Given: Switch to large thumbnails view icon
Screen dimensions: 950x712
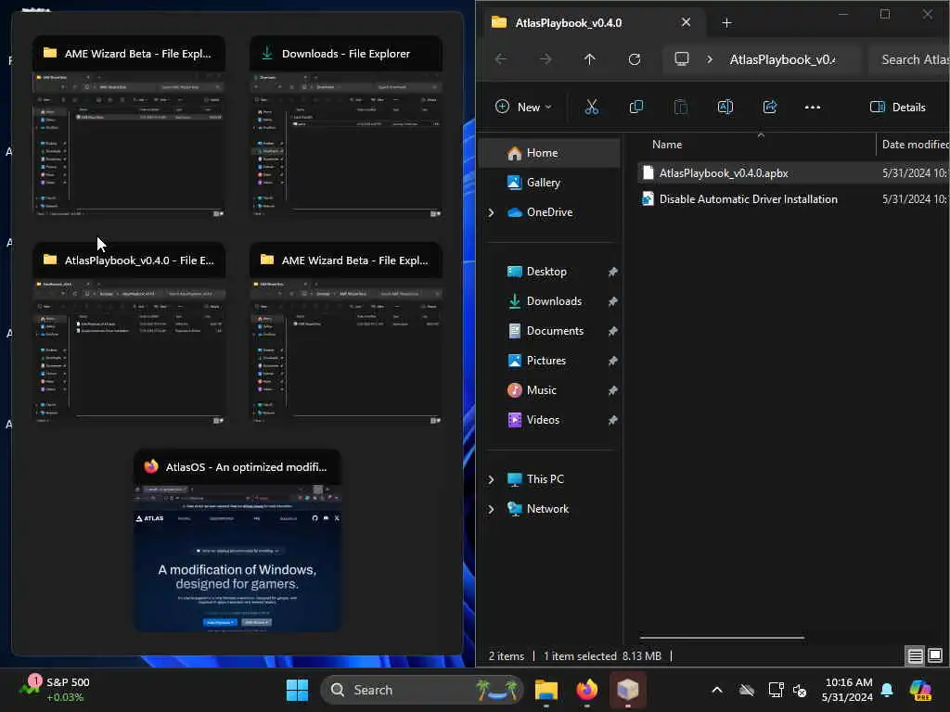Looking at the screenshot, I should tap(935, 655).
